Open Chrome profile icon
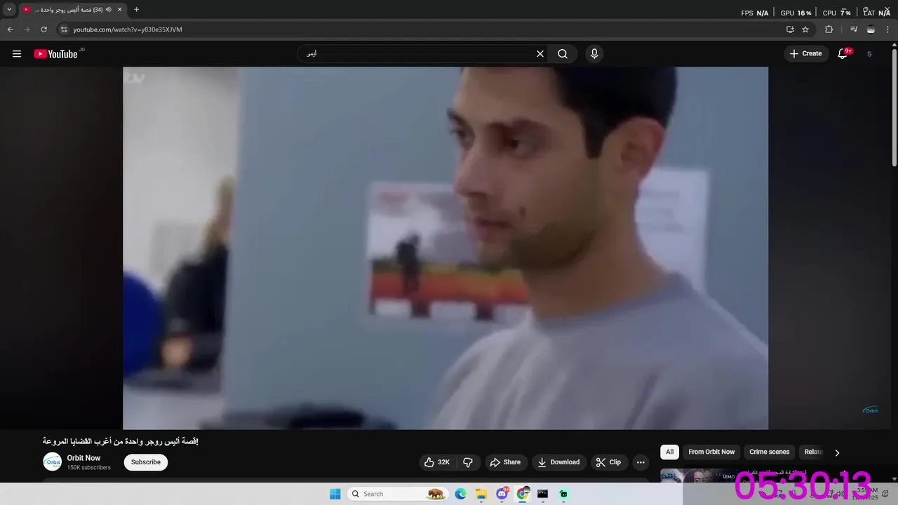 tap(871, 29)
